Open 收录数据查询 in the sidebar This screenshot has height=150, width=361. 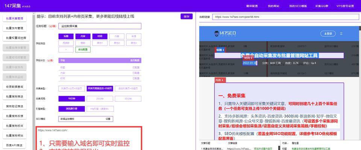[x=15, y=87]
